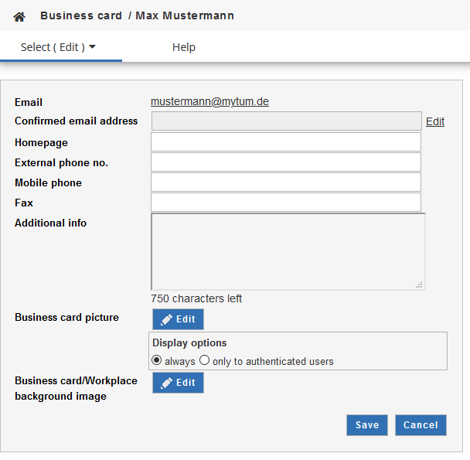Click into the Homepage input field
Viewport: 470px width, 460px height.
[286, 142]
